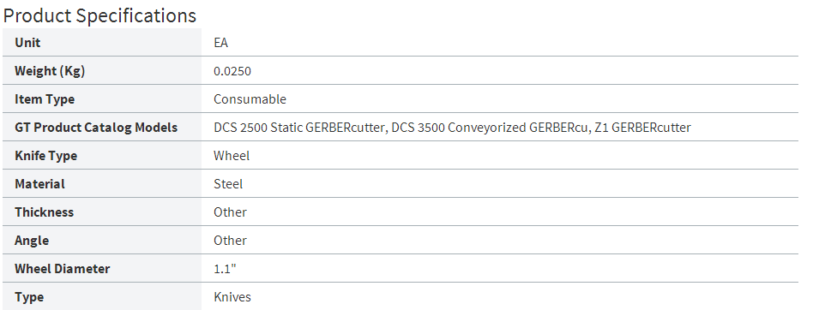This screenshot has height=310, width=813.
Task: Select GT Product Catalog Models label
Action: [x=96, y=128]
